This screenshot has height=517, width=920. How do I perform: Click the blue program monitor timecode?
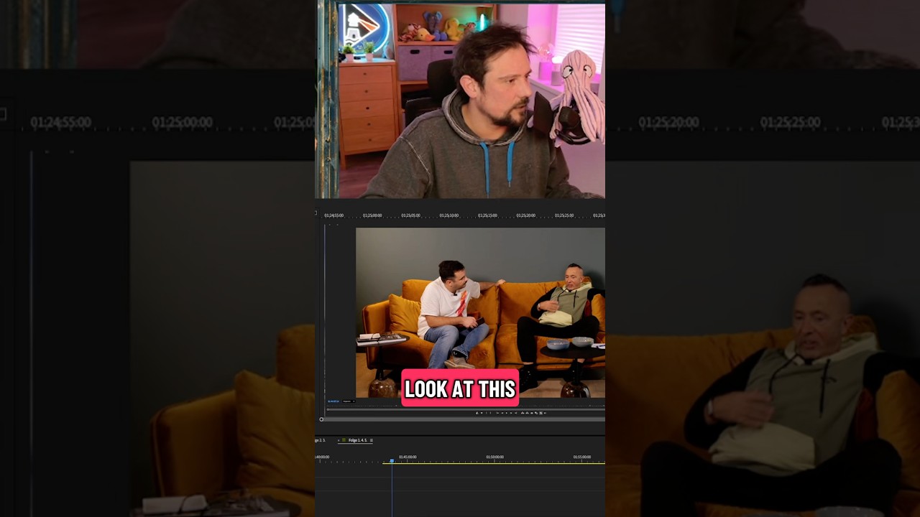pyautogui.click(x=333, y=401)
